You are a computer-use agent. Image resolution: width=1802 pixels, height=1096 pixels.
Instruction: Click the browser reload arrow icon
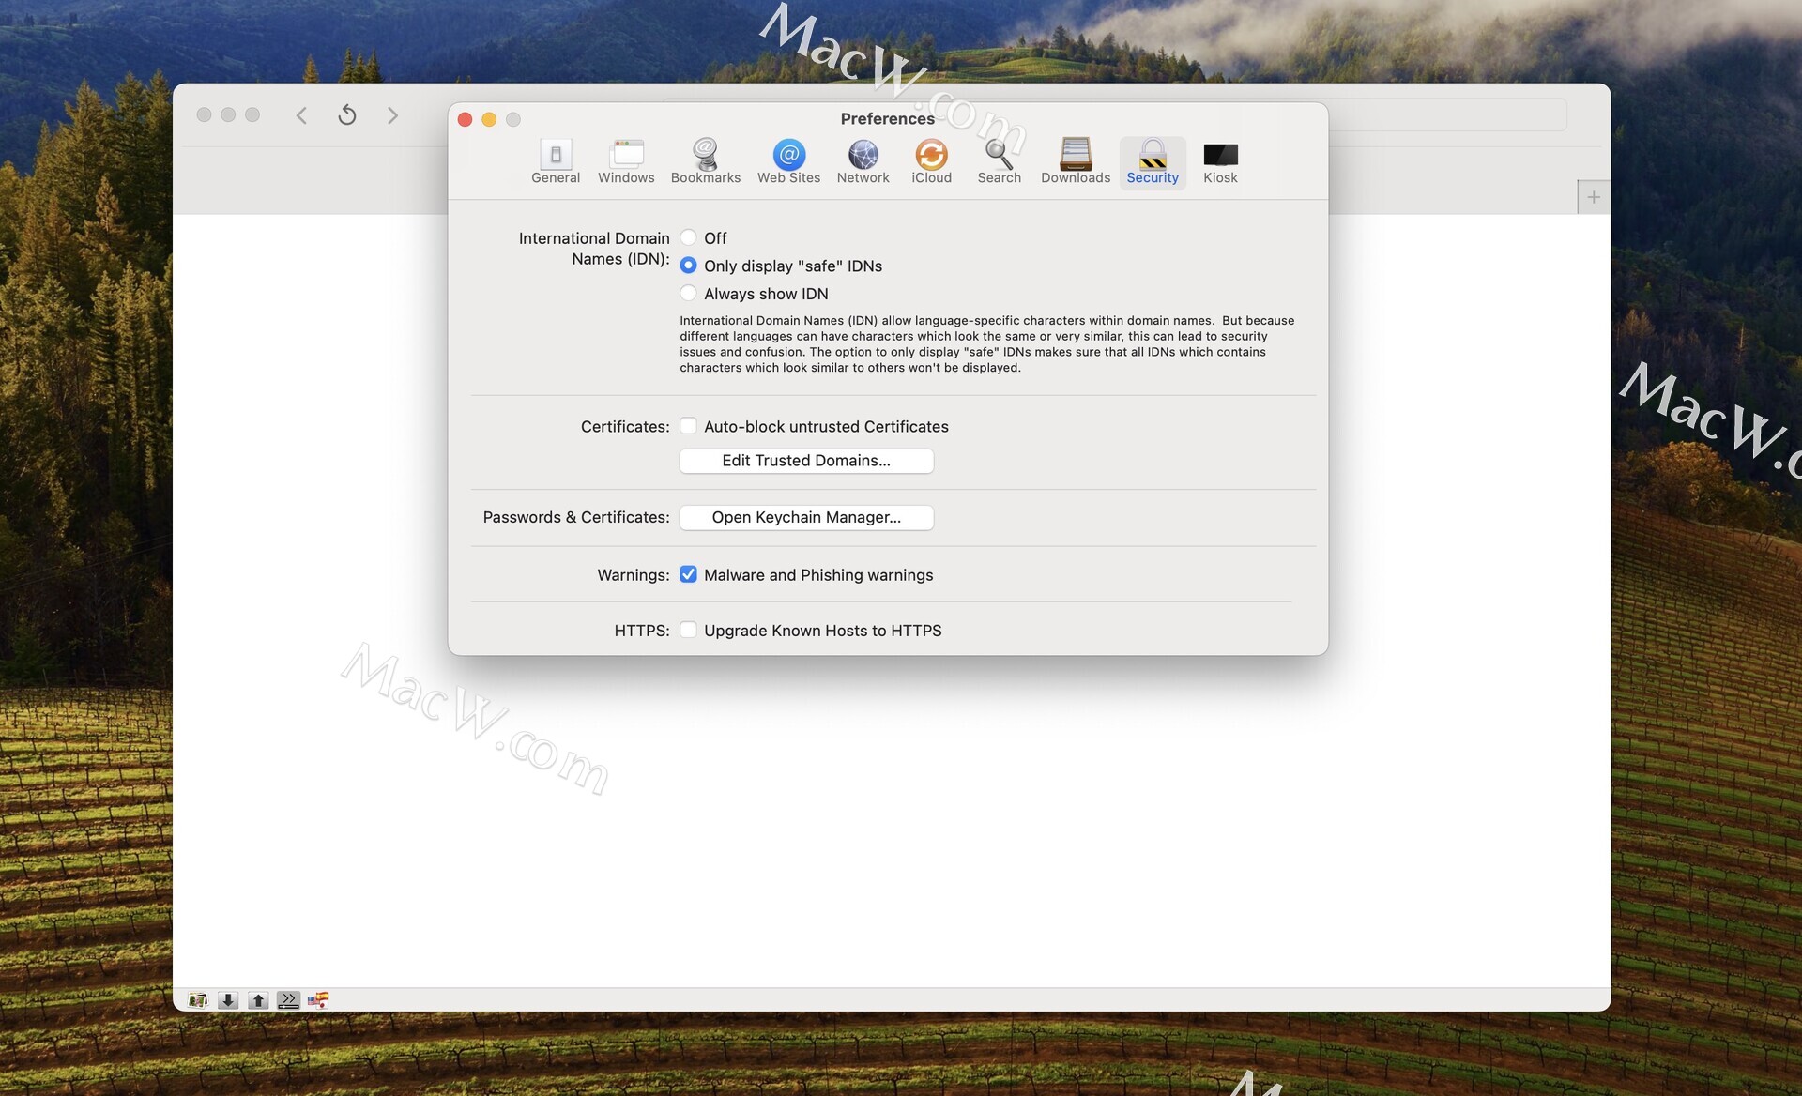(347, 115)
